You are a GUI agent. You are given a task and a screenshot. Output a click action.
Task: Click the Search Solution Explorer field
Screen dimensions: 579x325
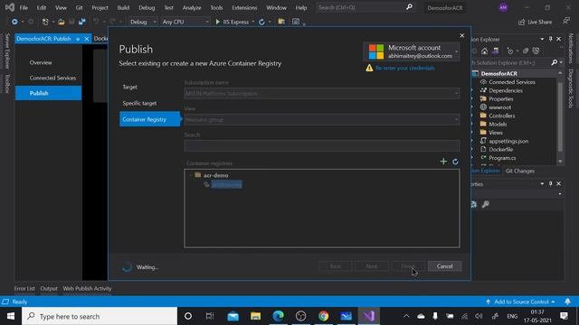[x=511, y=62]
